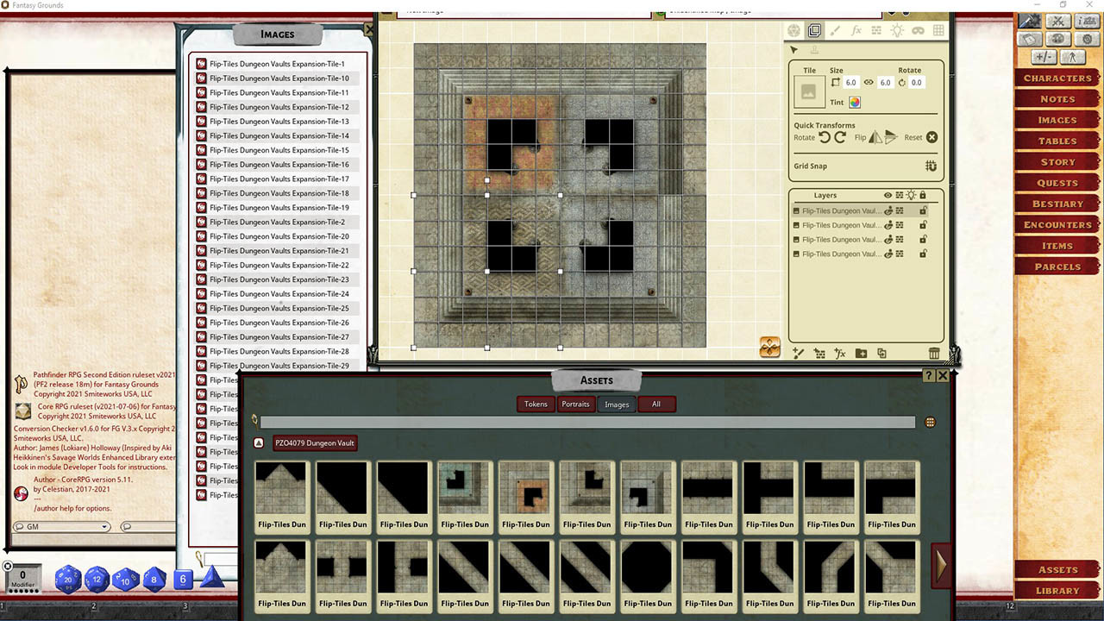The width and height of the screenshot is (1104, 621).
Task: Lock the first Flip-Tiles Dungeon Vault layer
Action: (924, 210)
